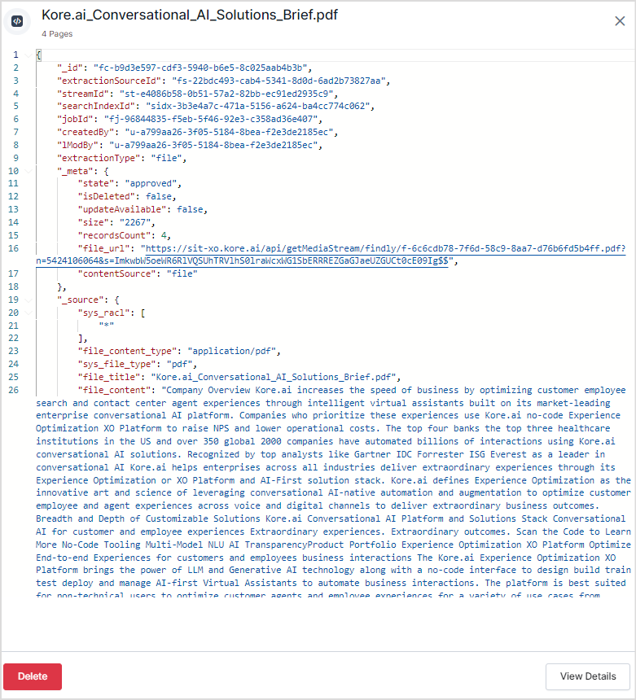The height and width of the screenshot is (700, 636).
Task: Collapse the "_meta" object fold arrow
Action: pyautogui.click(x=29, y=171)
